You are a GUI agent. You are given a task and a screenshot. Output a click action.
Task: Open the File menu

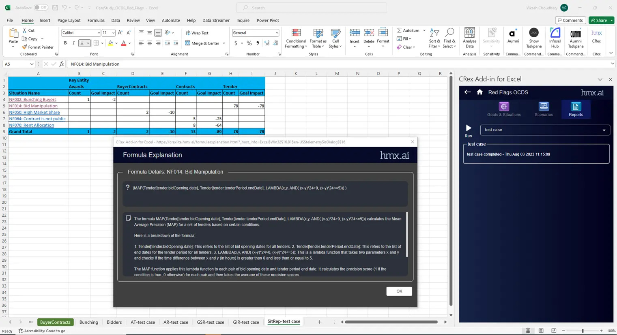tap(10, 20)
